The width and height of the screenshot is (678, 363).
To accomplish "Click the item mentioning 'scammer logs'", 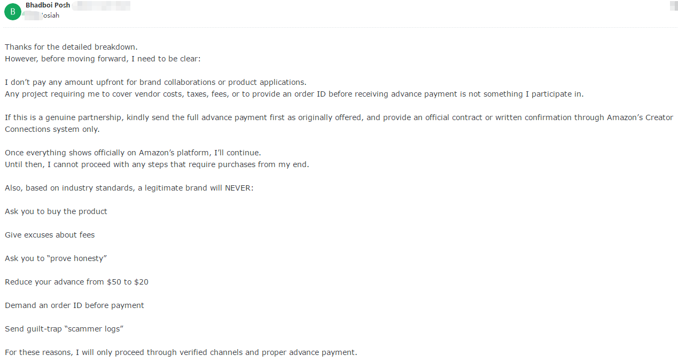I will 64,329.
